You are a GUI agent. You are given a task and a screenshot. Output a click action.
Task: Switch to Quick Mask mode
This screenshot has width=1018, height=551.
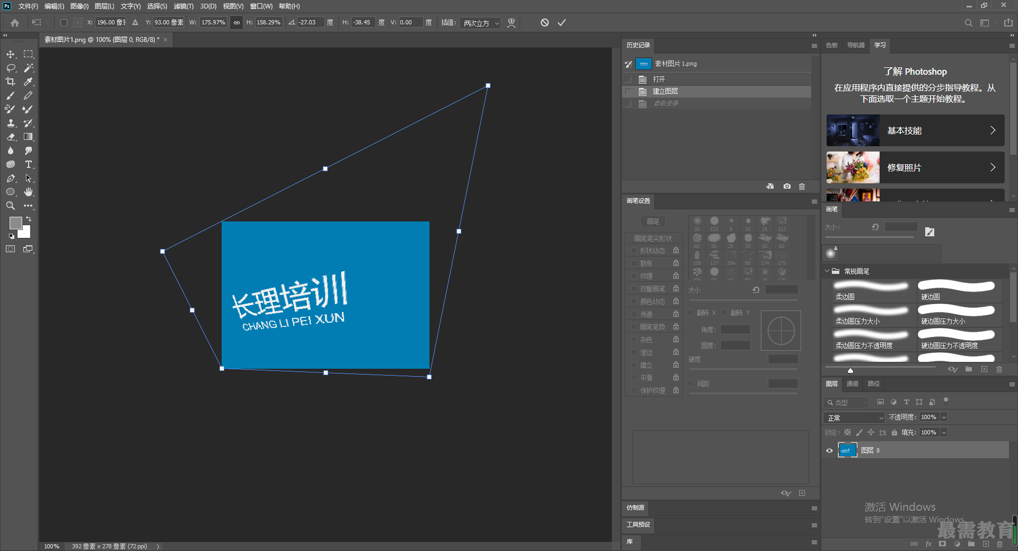click(x=11, y=248)
